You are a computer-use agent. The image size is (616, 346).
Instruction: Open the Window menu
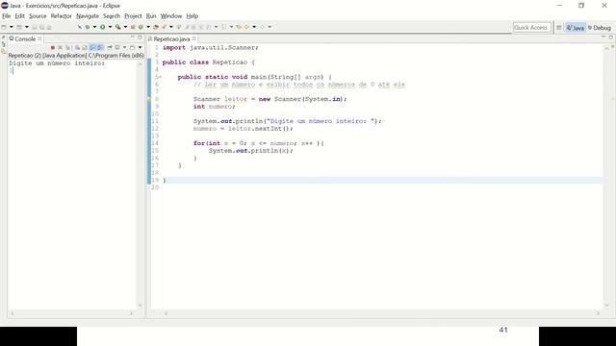(x=171, y=16)
